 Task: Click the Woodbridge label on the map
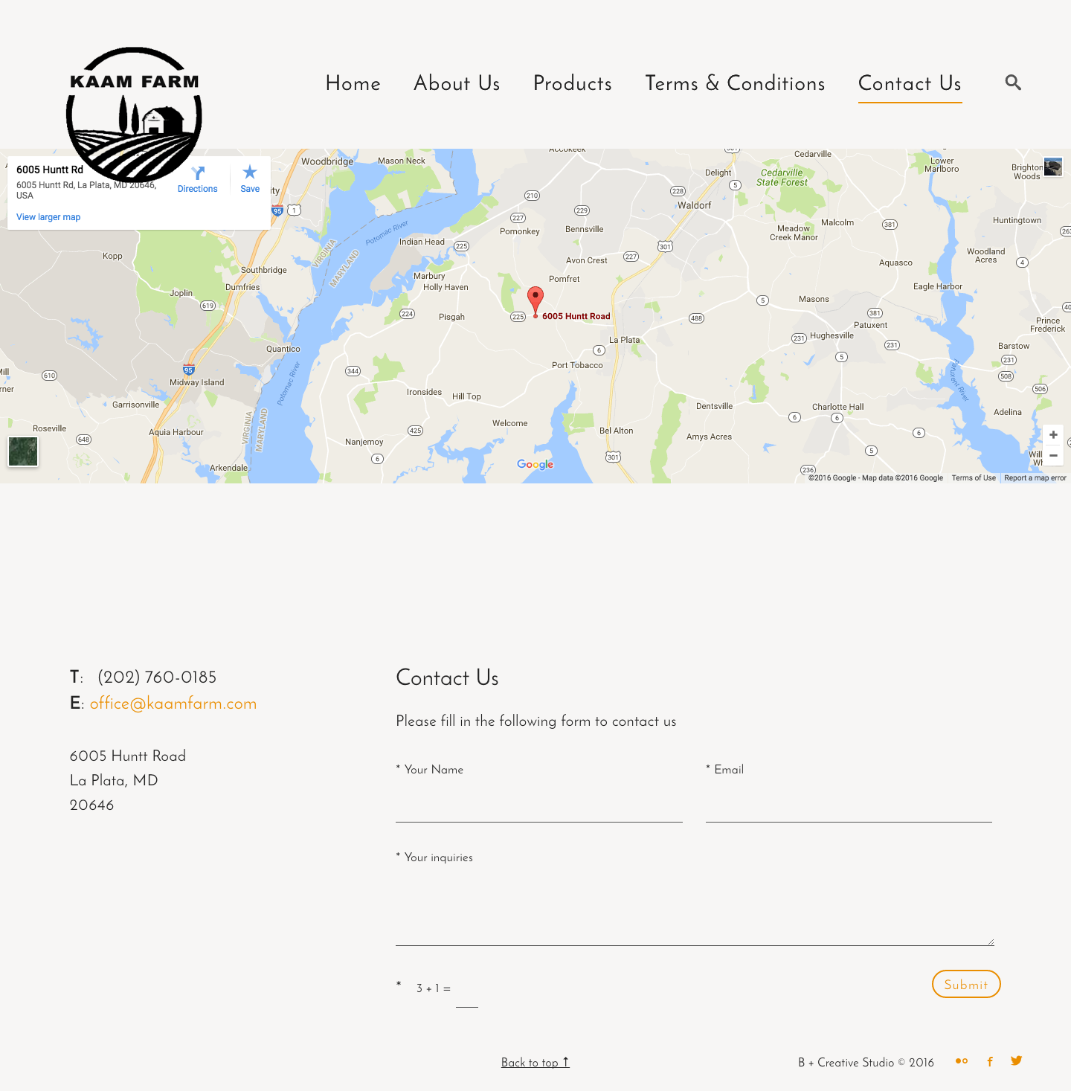(327, 161)
